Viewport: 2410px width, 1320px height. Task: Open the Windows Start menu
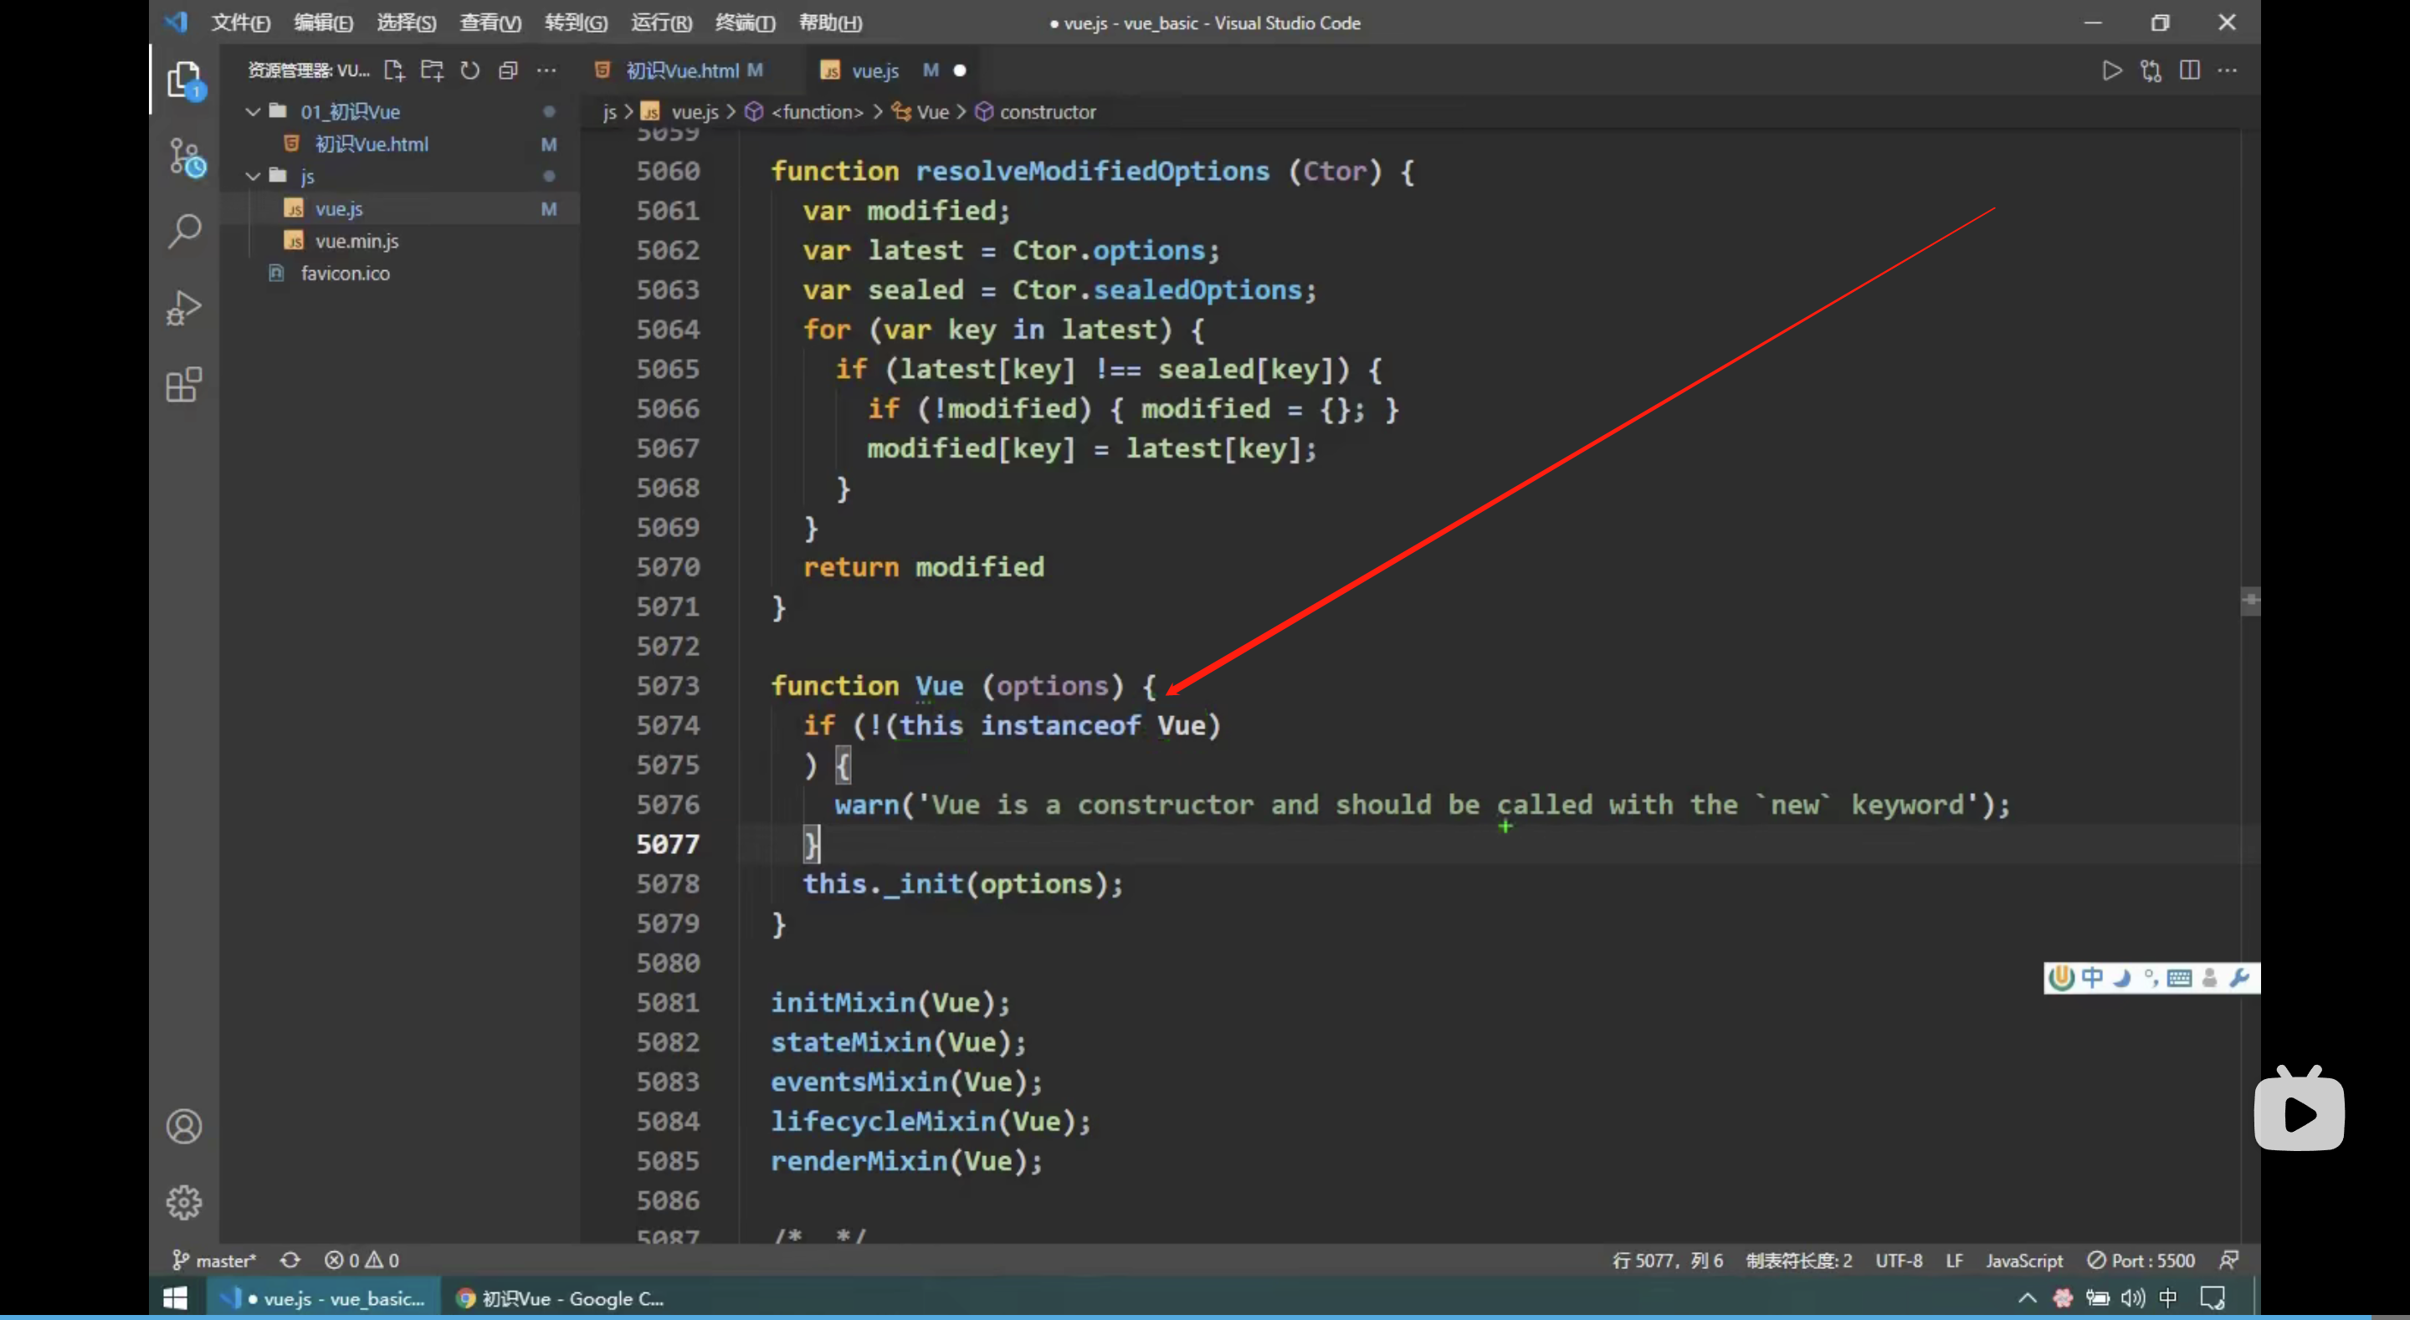[x=175, y=1297]
